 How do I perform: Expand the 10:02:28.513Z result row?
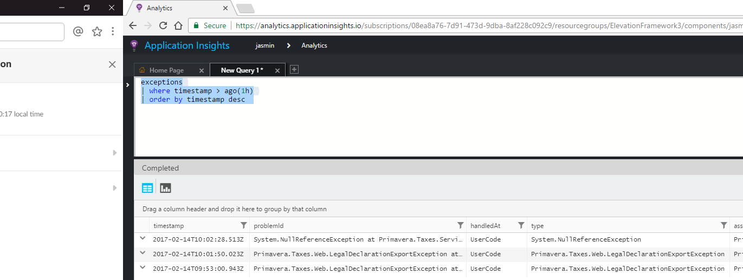click(143, 238)
